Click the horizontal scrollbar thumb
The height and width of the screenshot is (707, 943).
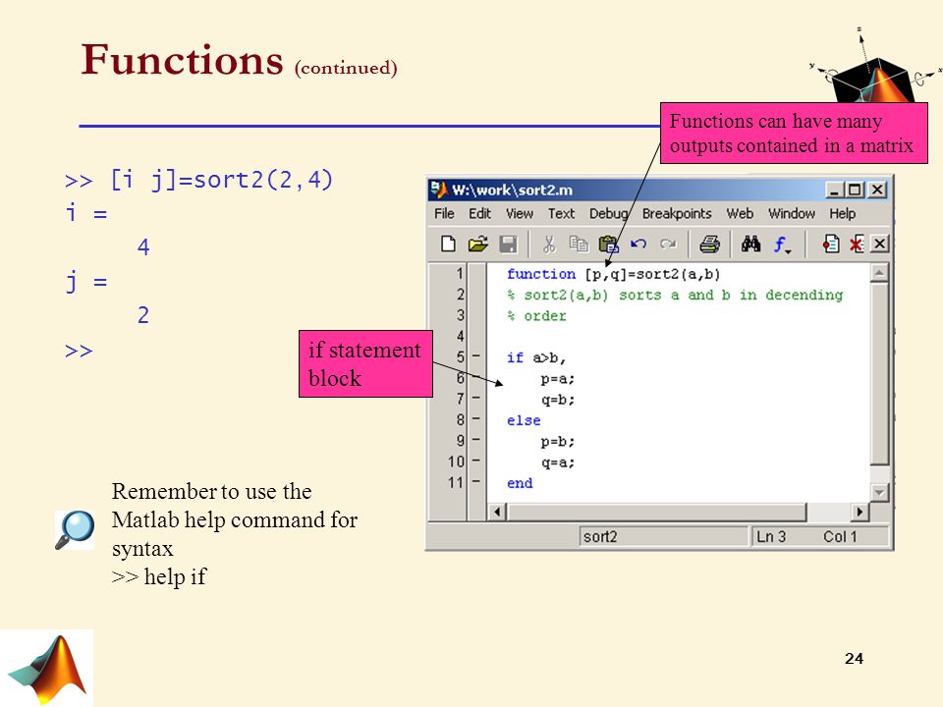pyautogui.click(x=656, y=513)
